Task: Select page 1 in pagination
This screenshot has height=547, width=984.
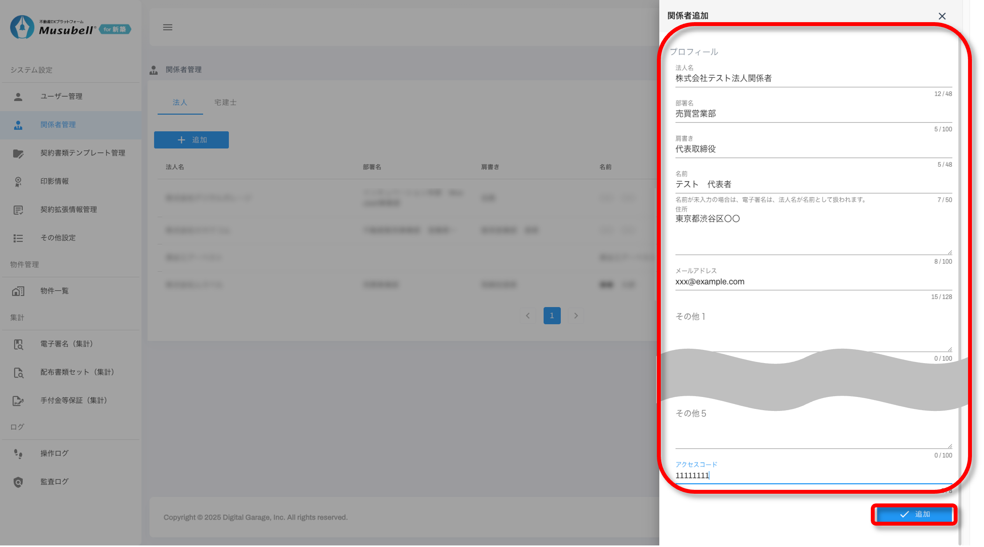Action: 552,316
